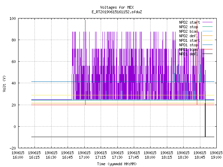Click the "Time (yymmdd HH:MM)" x-axis label

pyautogui.click(x=117, y=164)
